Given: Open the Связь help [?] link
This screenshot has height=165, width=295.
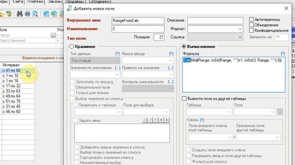Looking at the screenshot, I should 202,120.
